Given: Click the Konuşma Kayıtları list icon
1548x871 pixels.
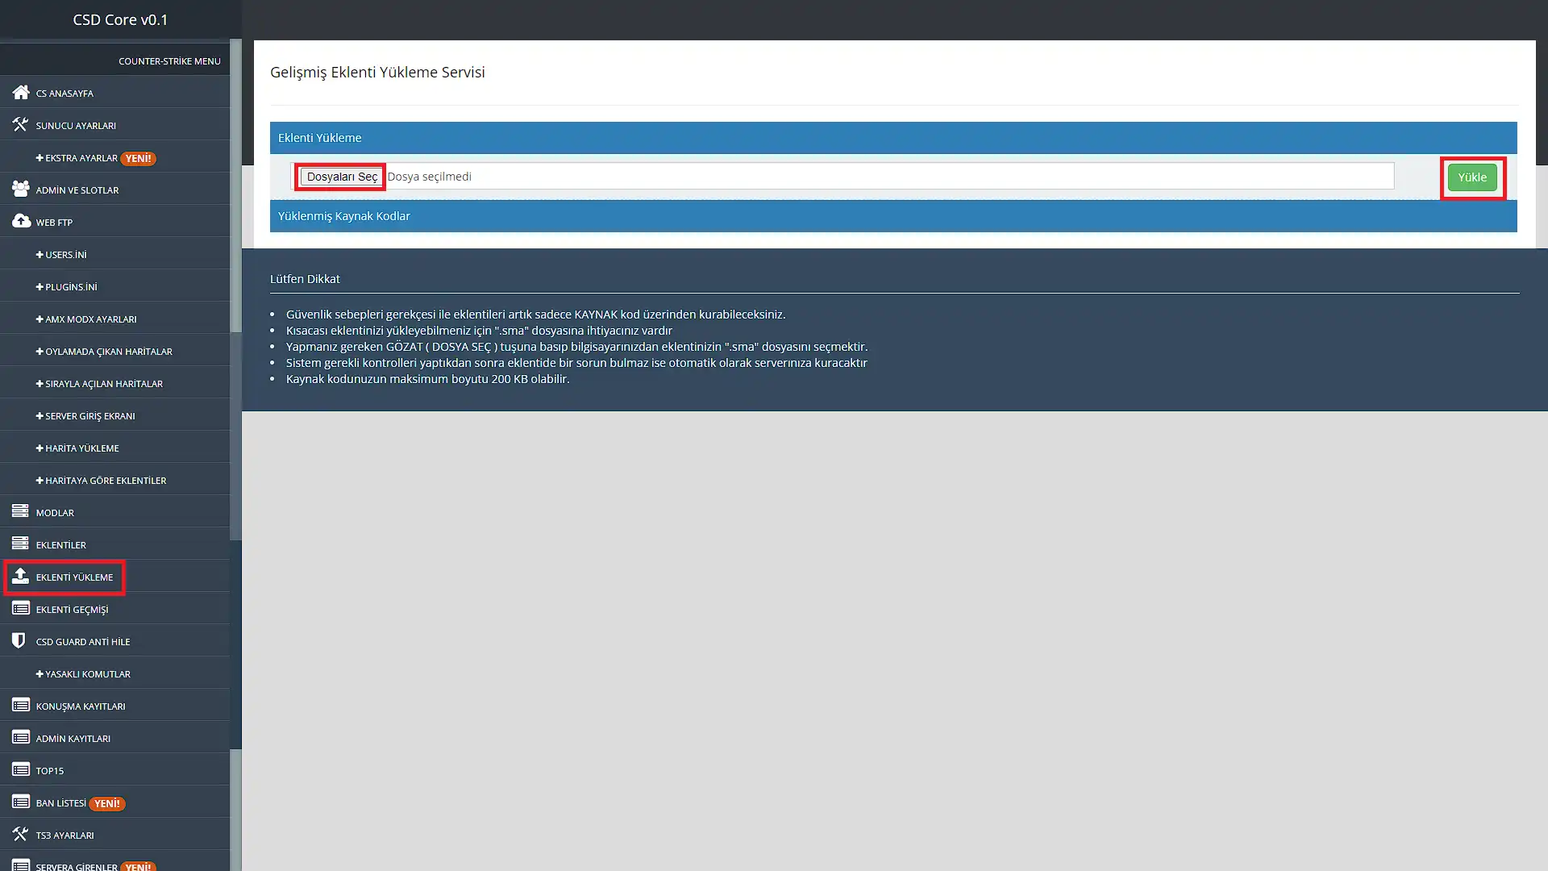Looking at the screenshot, I should coord(21,705).
